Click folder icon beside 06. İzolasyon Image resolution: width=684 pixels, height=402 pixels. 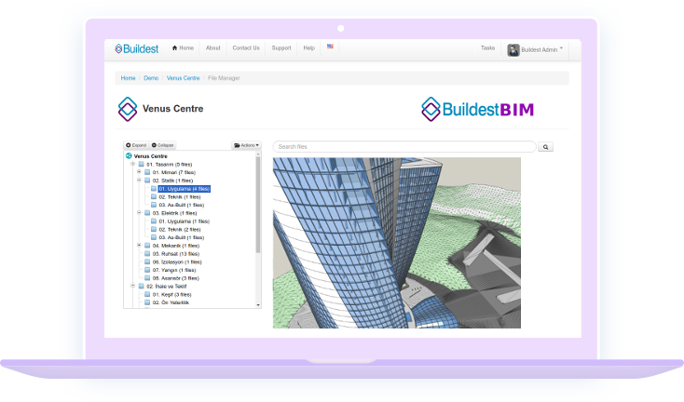[x=147, y=261]
